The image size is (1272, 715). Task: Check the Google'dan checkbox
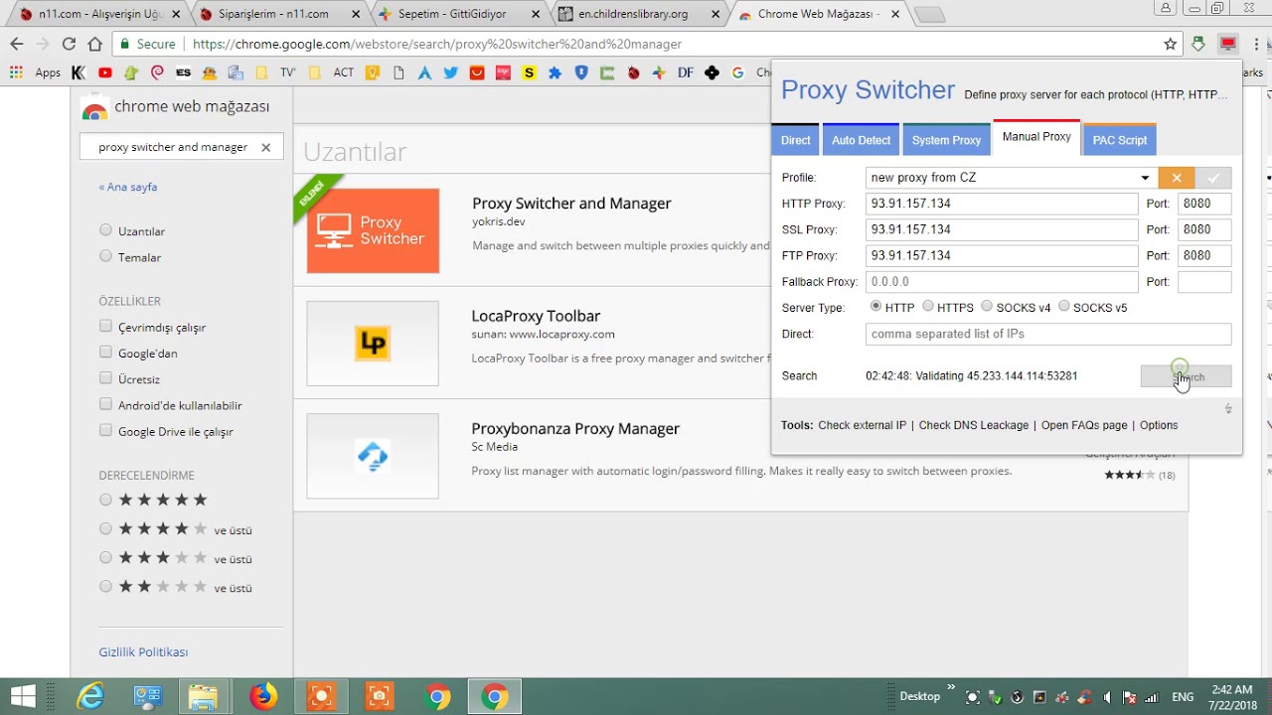click(105, 352)
